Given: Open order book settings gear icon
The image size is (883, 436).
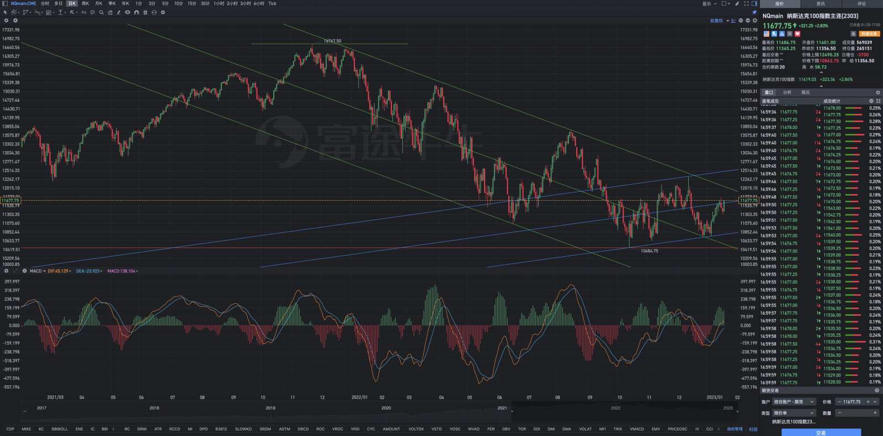Looking at the screenshot, I should click(x=877, y=93).
